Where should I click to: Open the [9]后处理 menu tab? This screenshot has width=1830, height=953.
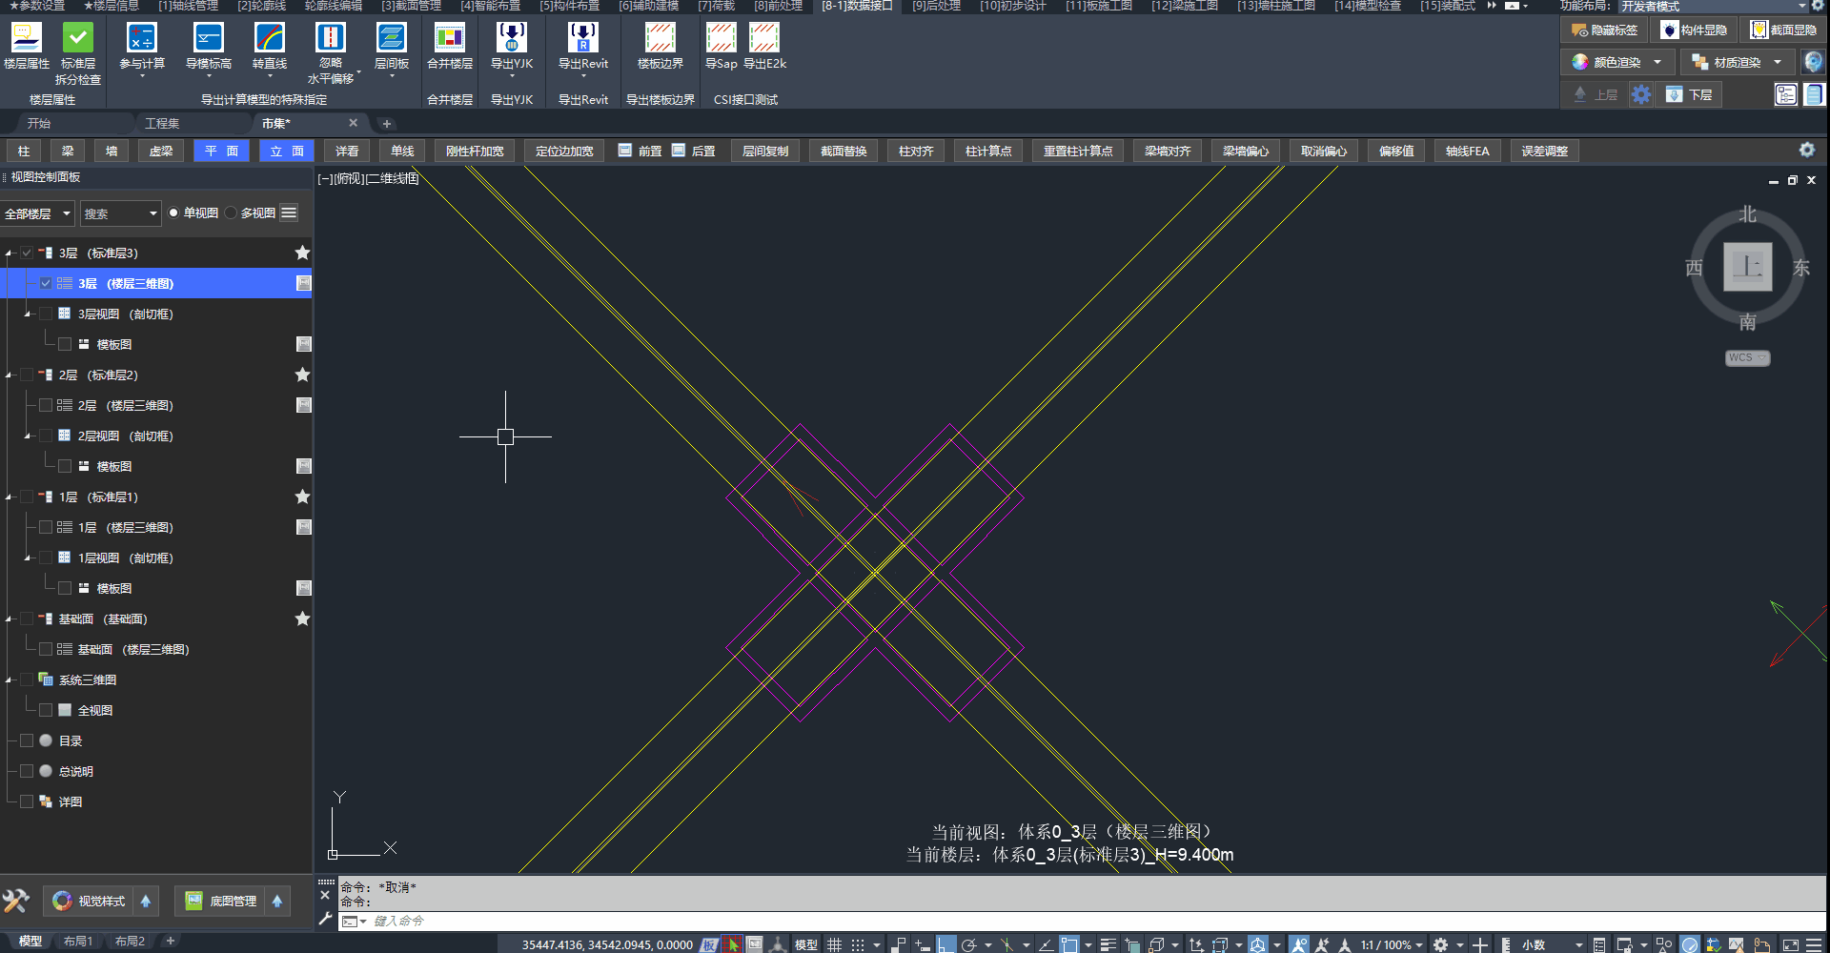(935, 6)
